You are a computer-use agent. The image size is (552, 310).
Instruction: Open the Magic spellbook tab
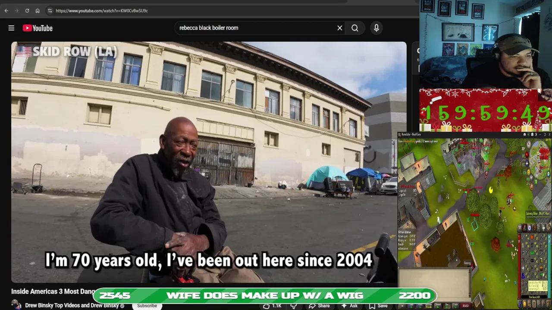click(x=548, y=227)
